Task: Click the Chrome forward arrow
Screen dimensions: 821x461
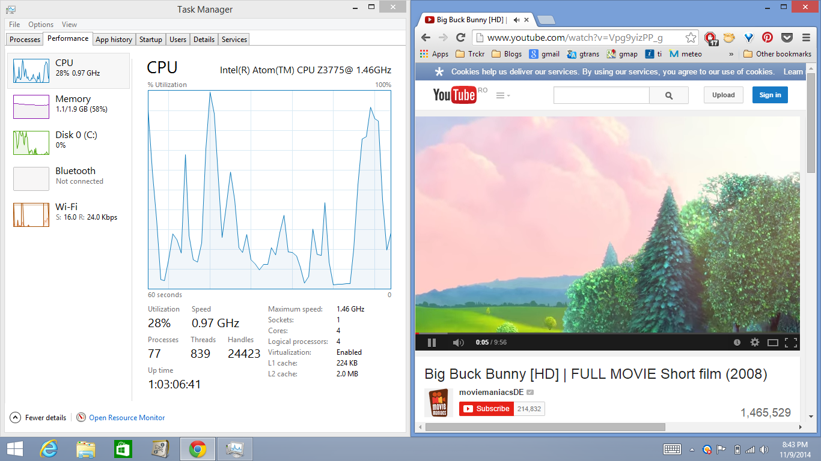Action: (x=443, y=37)
